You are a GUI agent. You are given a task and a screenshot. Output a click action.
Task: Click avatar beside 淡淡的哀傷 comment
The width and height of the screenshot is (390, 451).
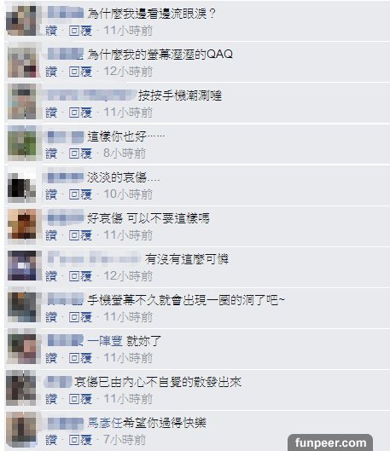(x=22, y=184)
